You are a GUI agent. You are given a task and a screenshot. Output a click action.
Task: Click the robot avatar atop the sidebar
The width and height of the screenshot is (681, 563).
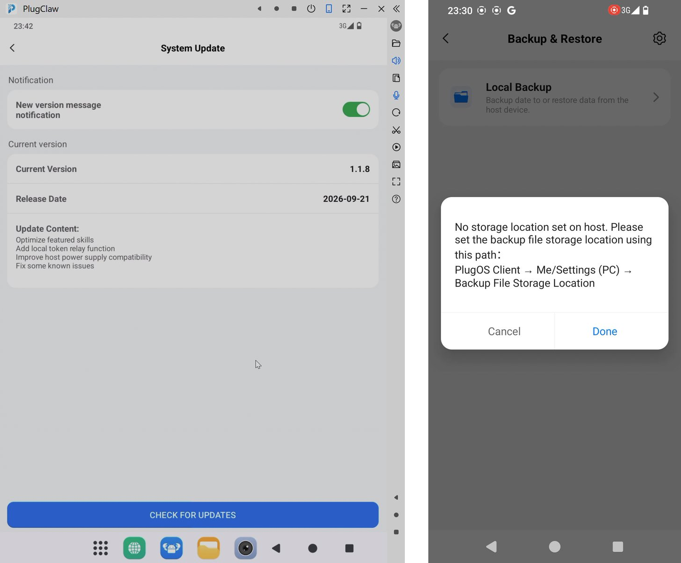[396, 26]
